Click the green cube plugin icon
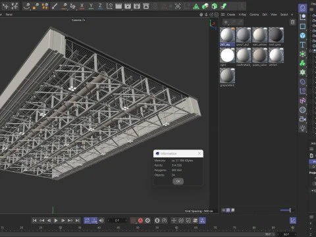Screen dimensions: 316x237 point(215,6)
